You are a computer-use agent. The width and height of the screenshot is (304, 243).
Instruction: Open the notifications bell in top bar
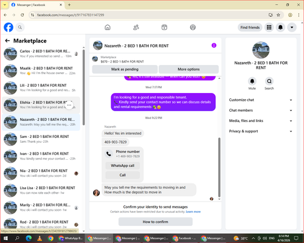(x=280, y=27)
